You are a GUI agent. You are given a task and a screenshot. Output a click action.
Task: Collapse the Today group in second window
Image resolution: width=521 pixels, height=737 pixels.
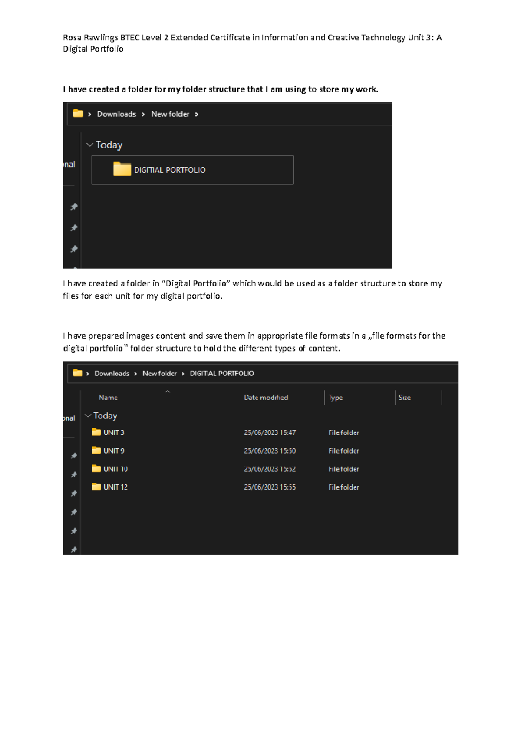88,416
